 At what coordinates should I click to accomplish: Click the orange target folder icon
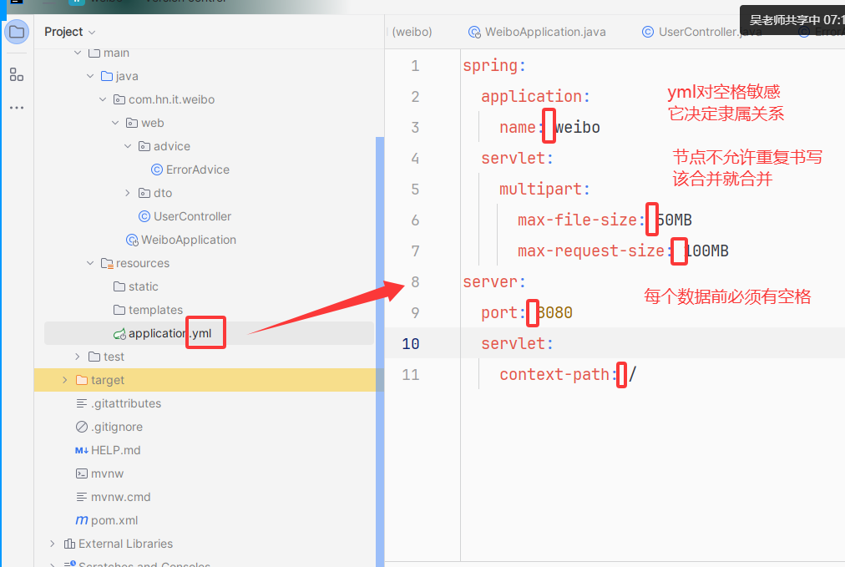pyautogui.click(x=82, y=380)
